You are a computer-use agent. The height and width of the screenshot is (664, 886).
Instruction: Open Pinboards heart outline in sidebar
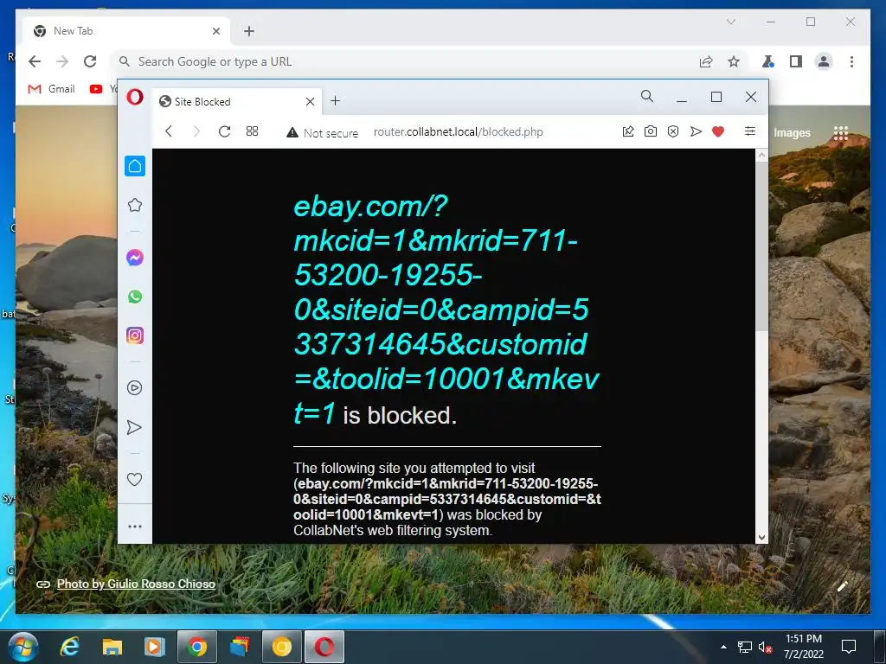(134, 479)
